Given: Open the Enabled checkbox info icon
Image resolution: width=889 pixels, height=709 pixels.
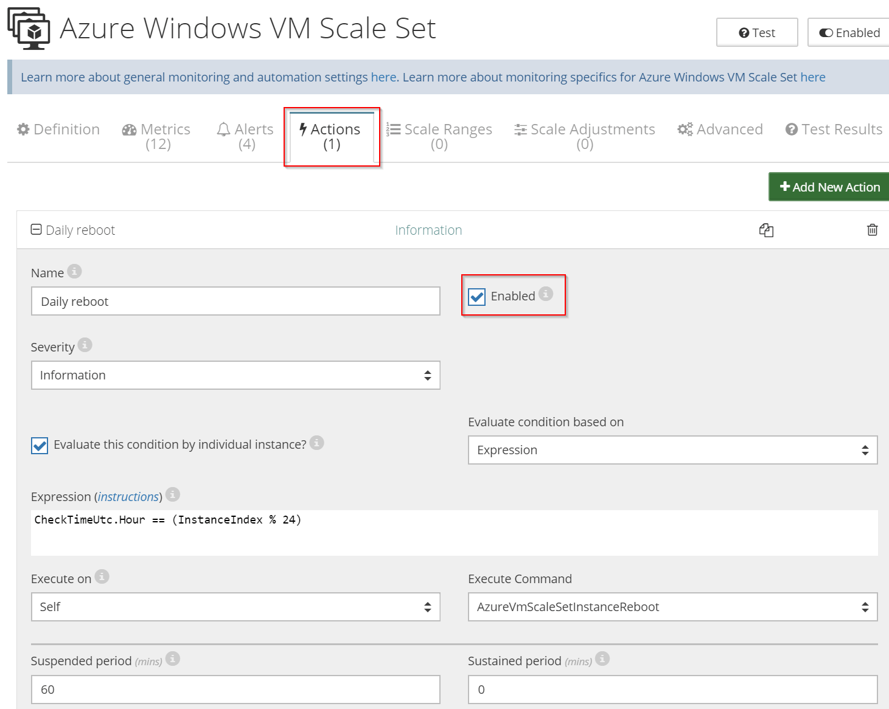Looking at the screenshot, I should (546, 294).
